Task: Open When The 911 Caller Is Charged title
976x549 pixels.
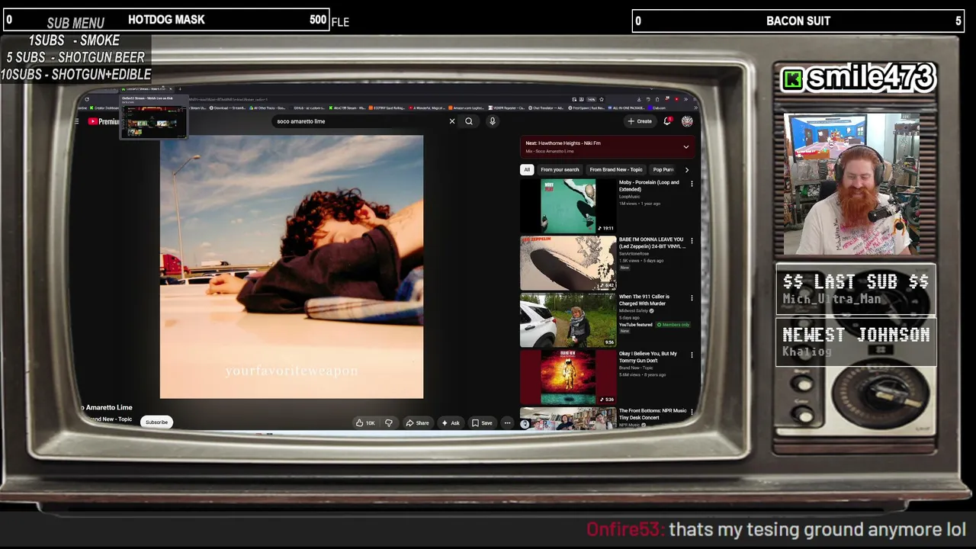Action: tap(644, 300)
